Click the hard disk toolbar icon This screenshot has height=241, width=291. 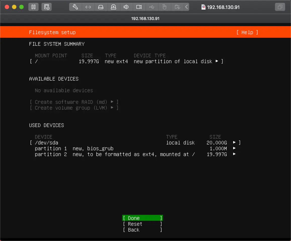101,7
